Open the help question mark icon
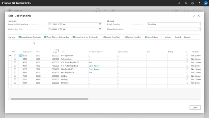 coord(199,3)
